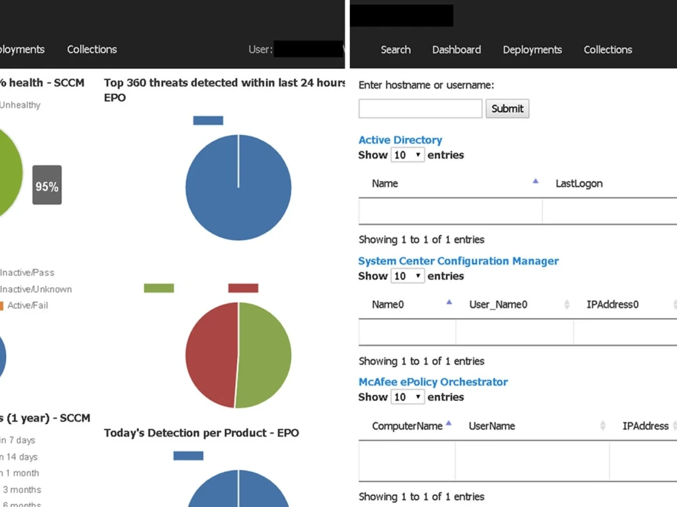Click the 14 days legend entry
The image size is (677, 507).
click(x=18, y=456)
